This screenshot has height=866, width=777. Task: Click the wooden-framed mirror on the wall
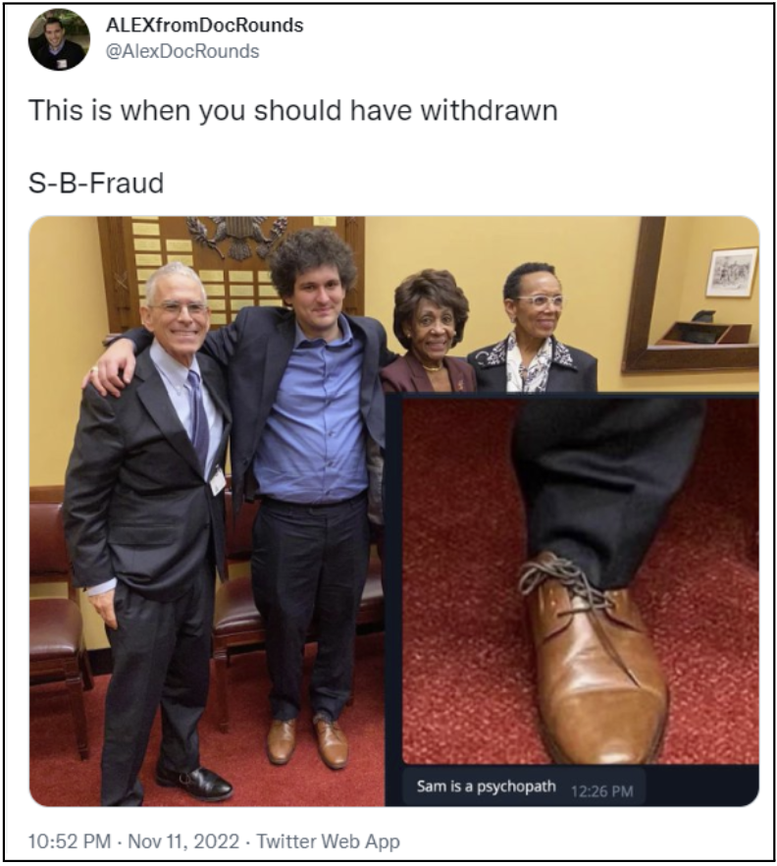(692, 294)
